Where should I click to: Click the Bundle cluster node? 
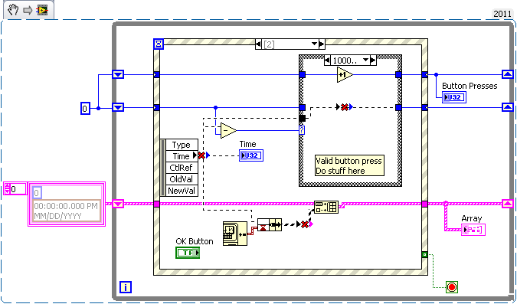coord(270,224)
